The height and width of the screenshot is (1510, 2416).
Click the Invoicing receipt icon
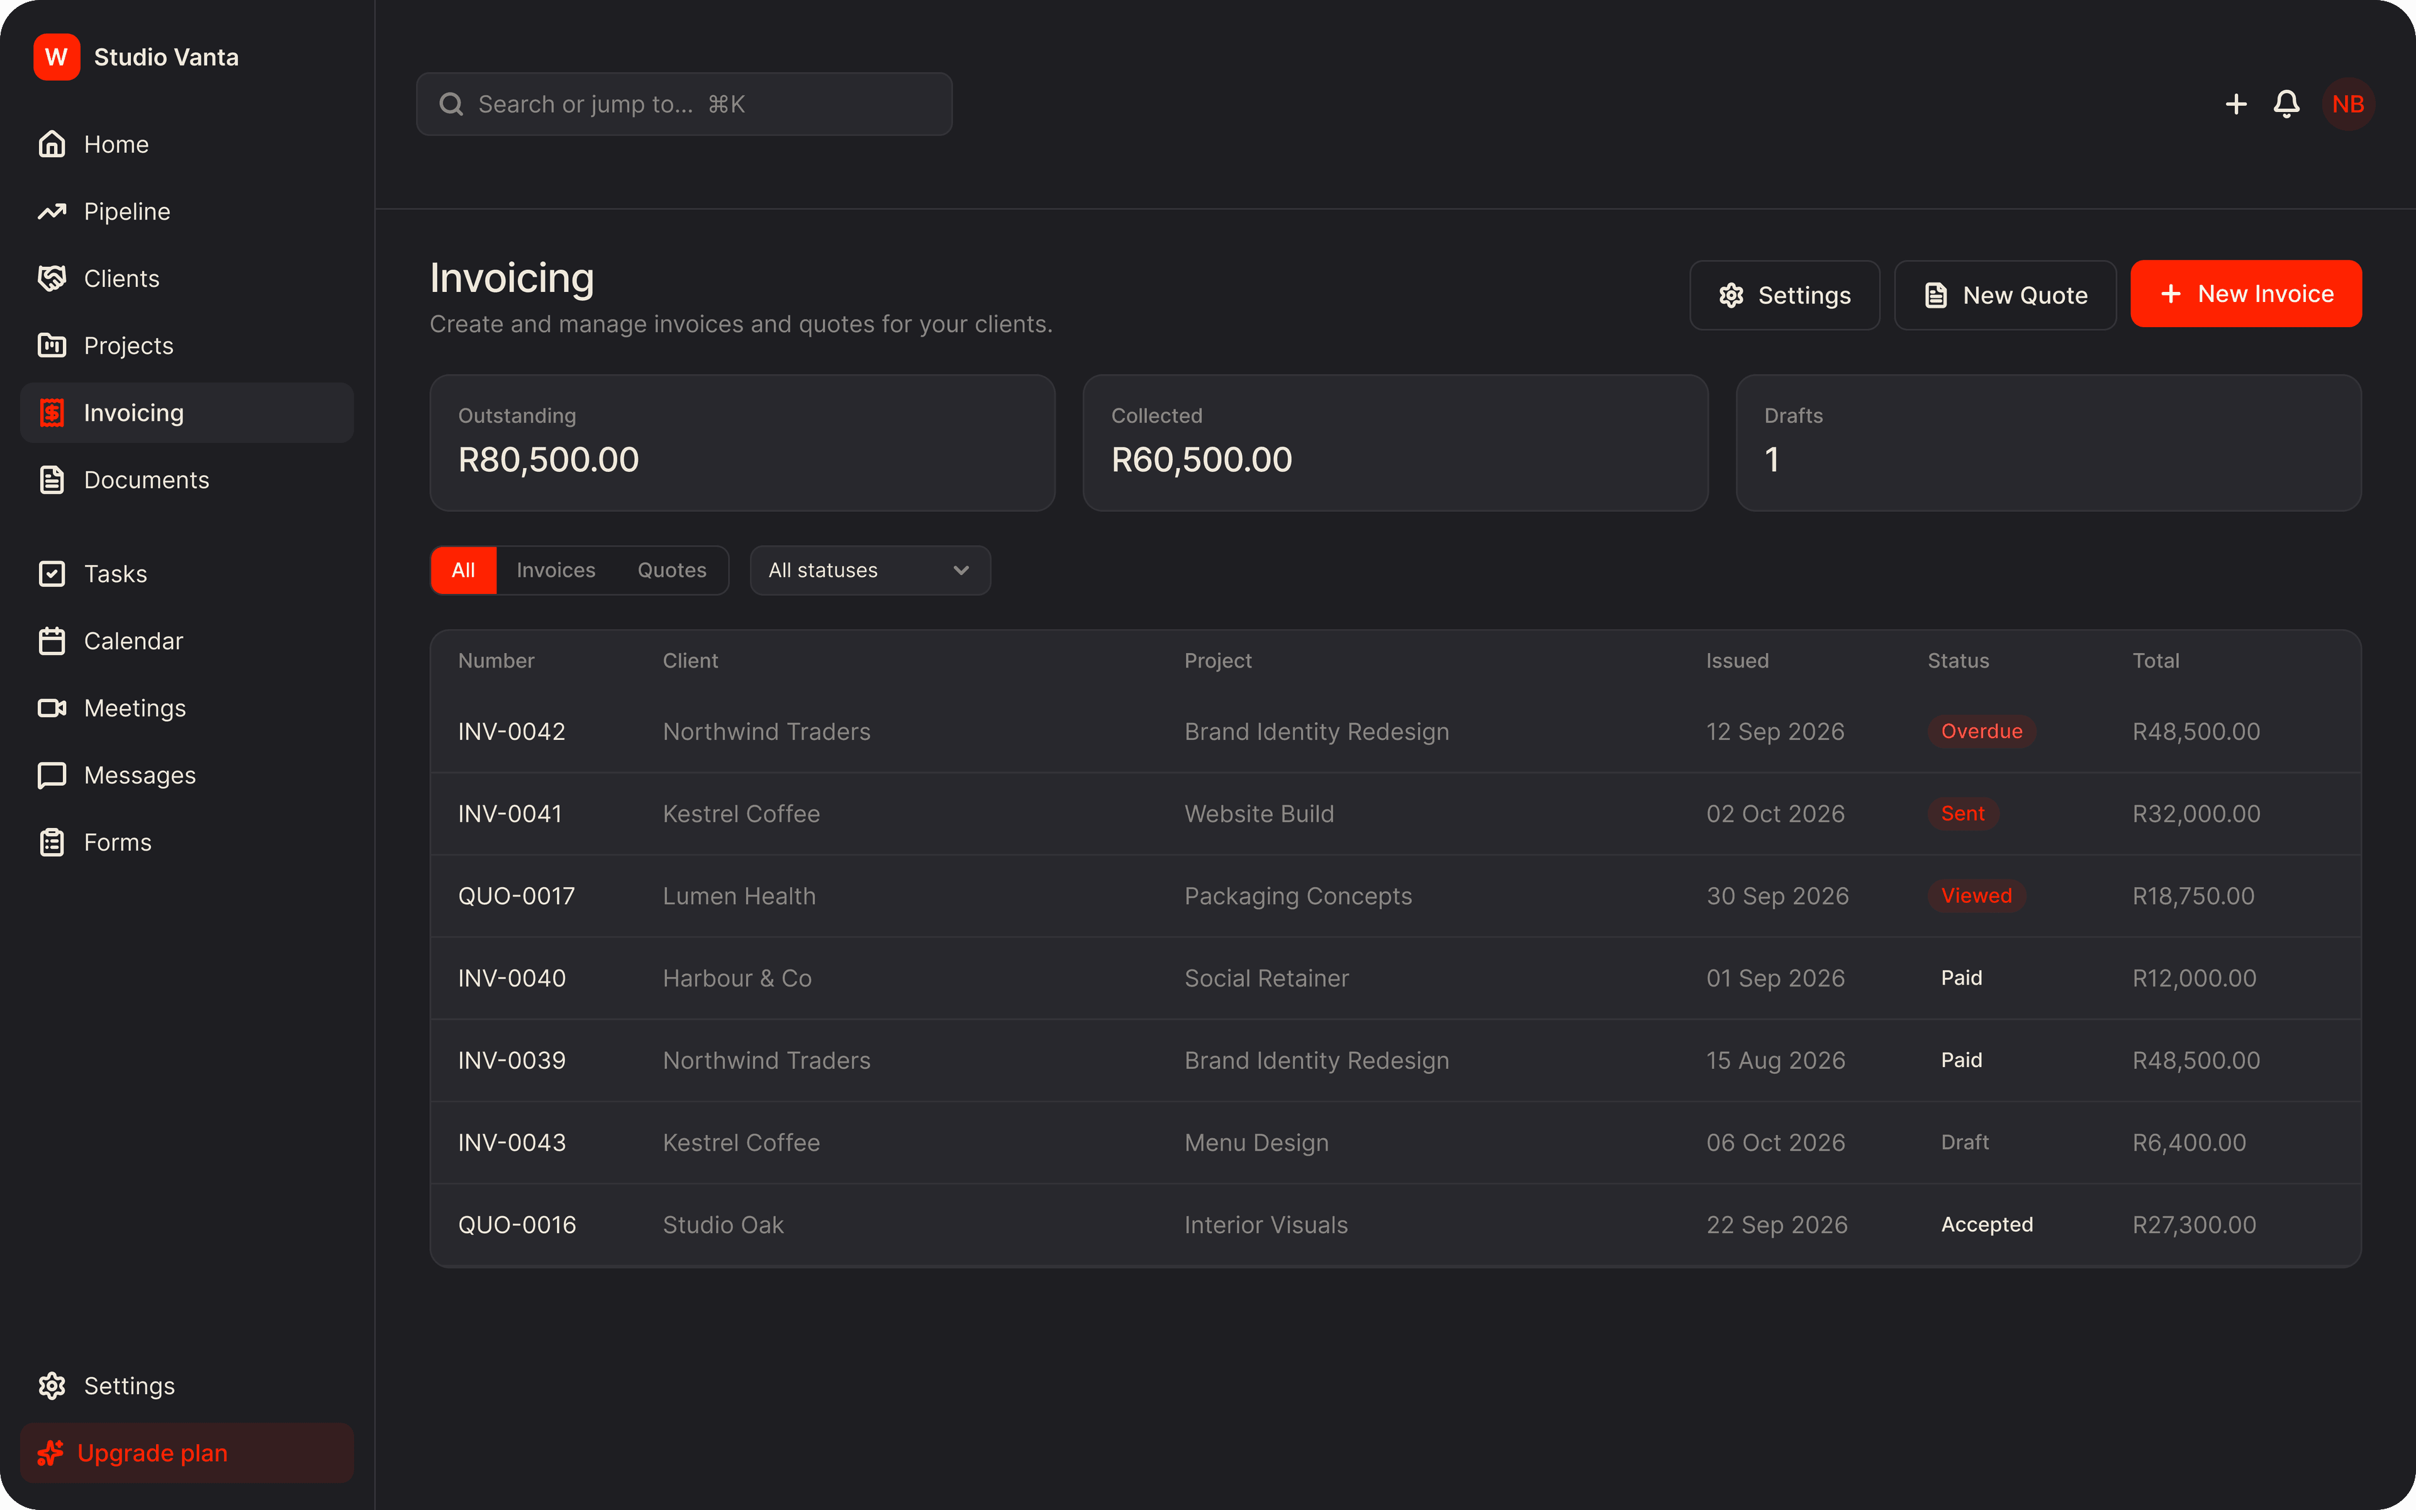(52, 413)
